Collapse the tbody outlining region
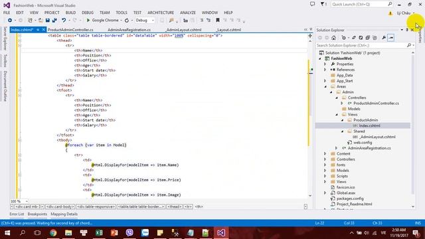This screenshot has height=239, width=425. (19, 140)
